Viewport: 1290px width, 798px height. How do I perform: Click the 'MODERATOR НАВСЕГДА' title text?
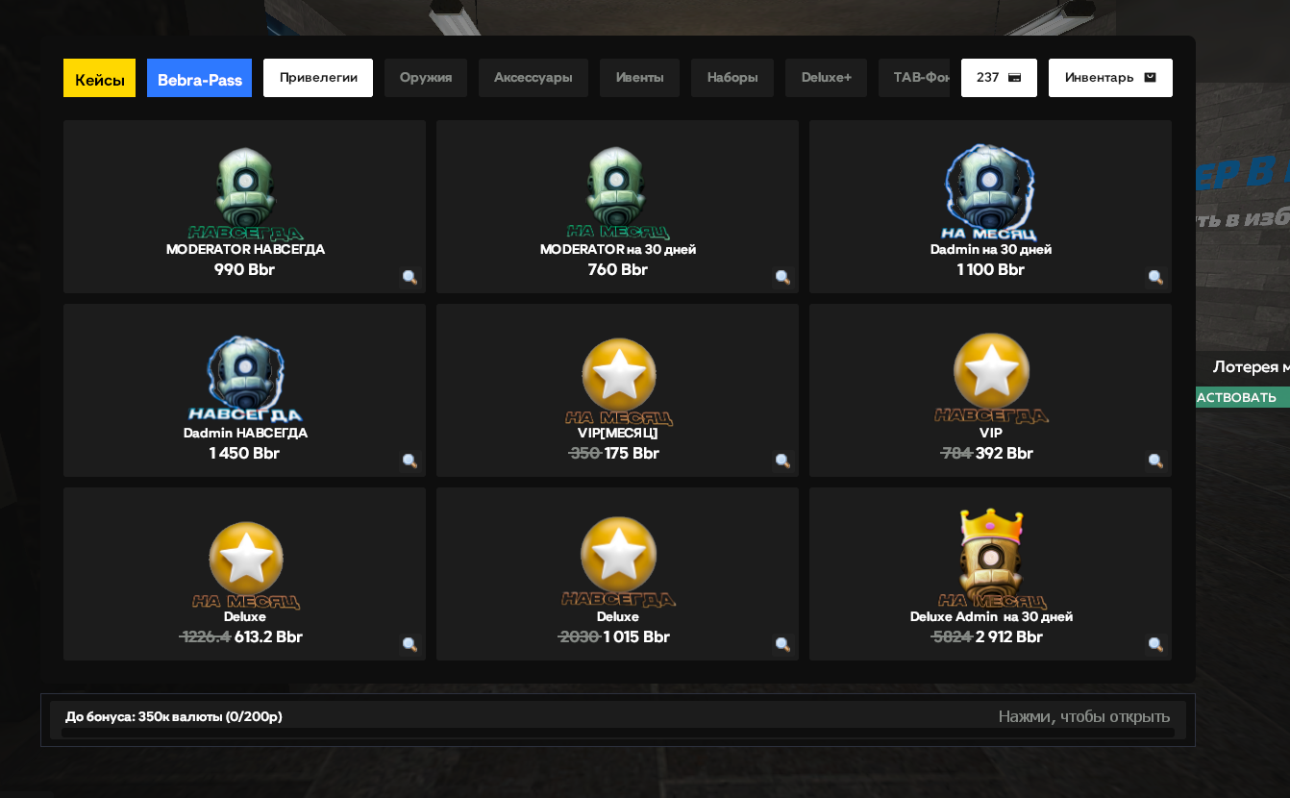tap(245, 249)
